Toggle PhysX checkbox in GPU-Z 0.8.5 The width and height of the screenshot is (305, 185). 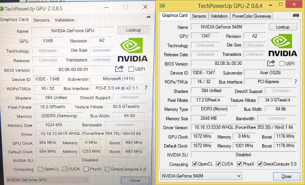(x=86, y=169)
